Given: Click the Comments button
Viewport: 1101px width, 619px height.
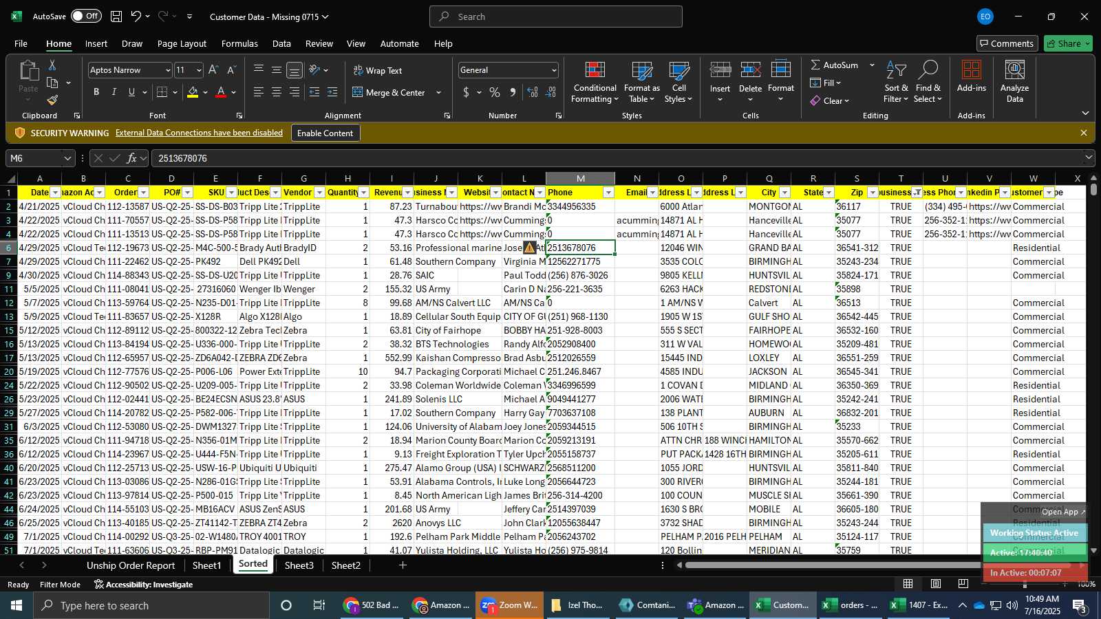Looking at the screenshot, I should pos(1006,43).
